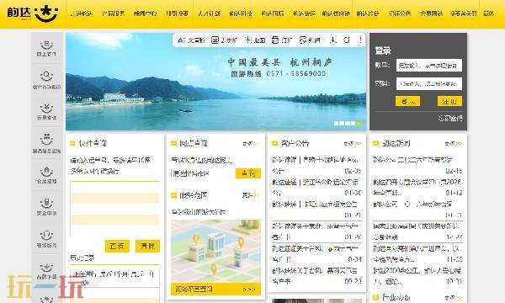This screenshot has width=505, height=303.
Task: Click the 清除 clear button
Action: [147, 247]
